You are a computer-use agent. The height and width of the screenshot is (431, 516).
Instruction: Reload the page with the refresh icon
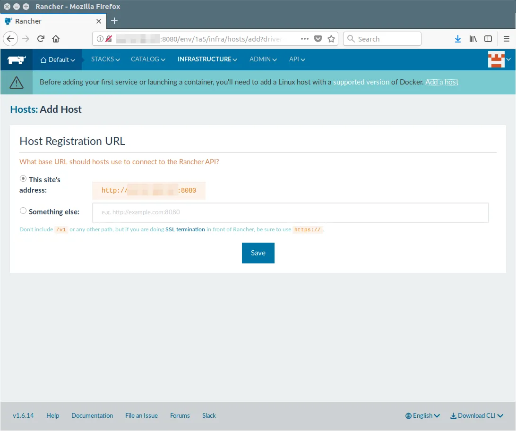41,39
